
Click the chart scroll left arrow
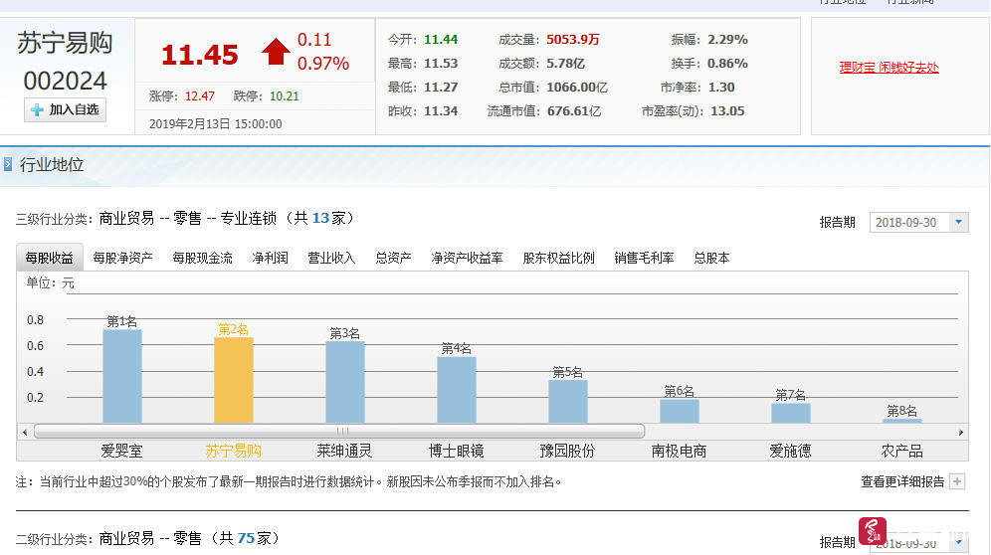[x=25, y=433]
